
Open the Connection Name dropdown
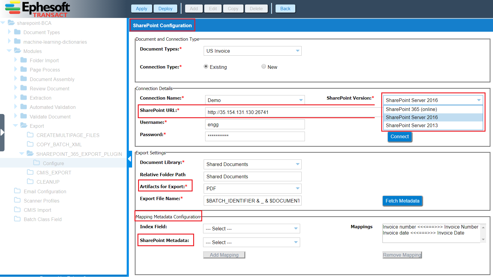click(301, 100)
